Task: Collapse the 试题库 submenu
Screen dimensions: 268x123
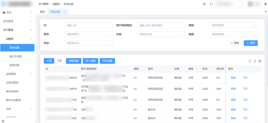Action: click(31, 39)
